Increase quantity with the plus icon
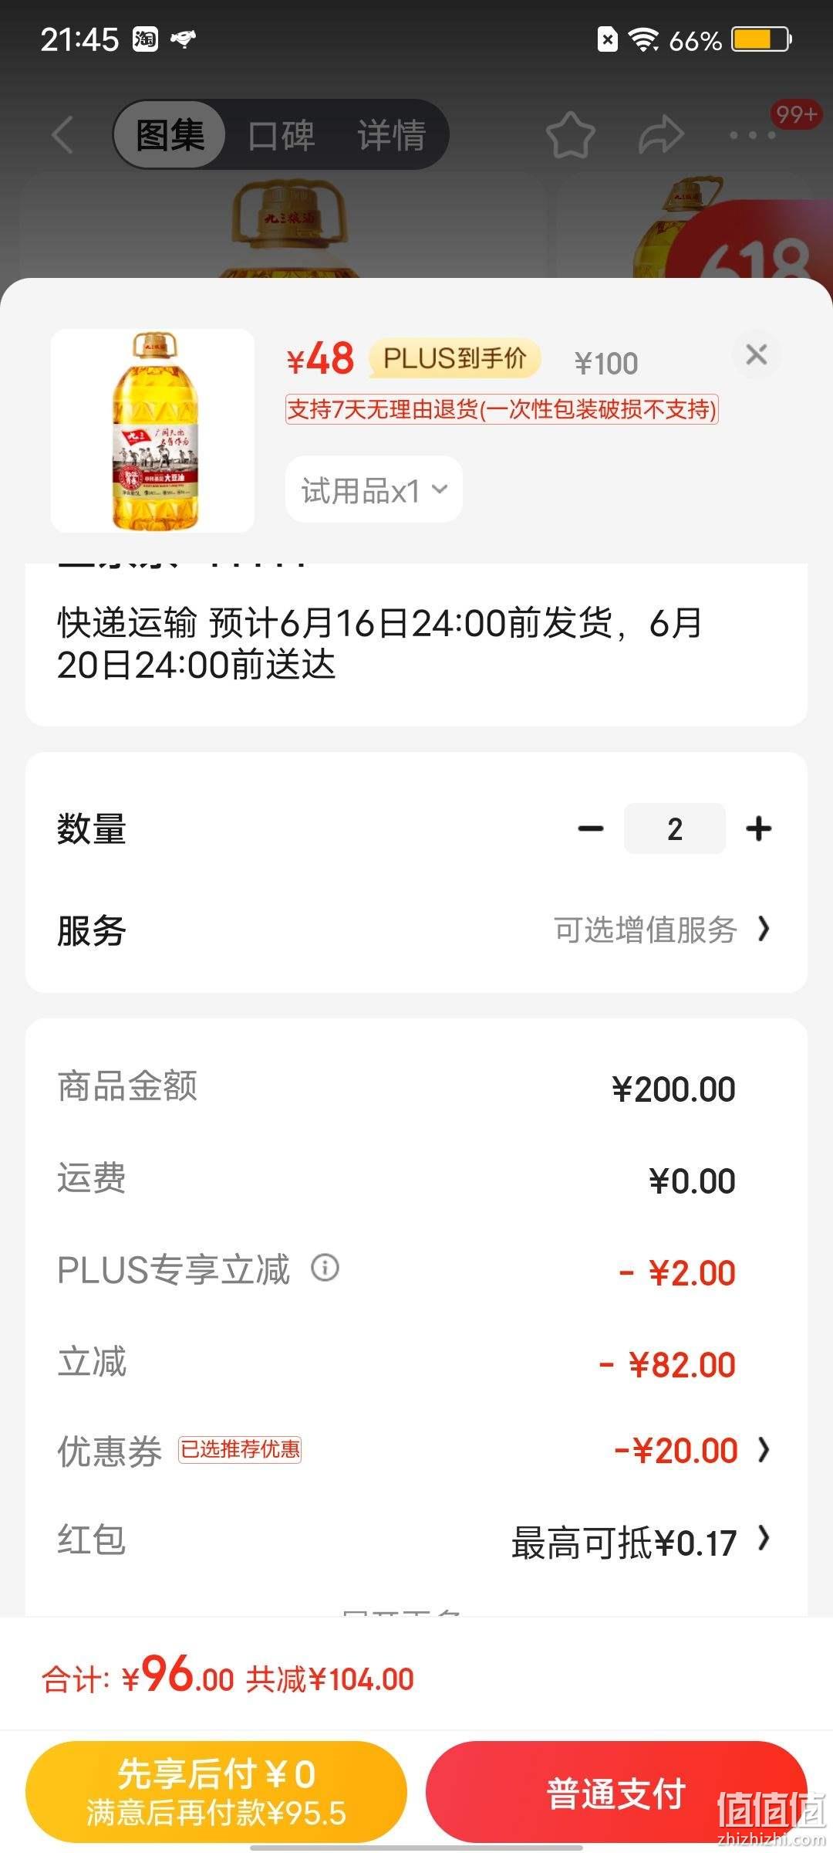The height and width of the screenshot is (1853, 833). 759,828
